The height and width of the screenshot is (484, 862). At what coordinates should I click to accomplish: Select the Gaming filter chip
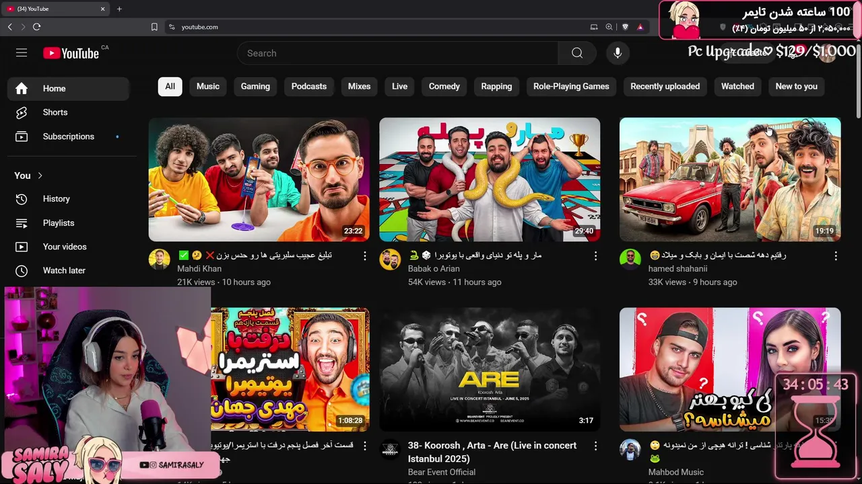point(255,86)
